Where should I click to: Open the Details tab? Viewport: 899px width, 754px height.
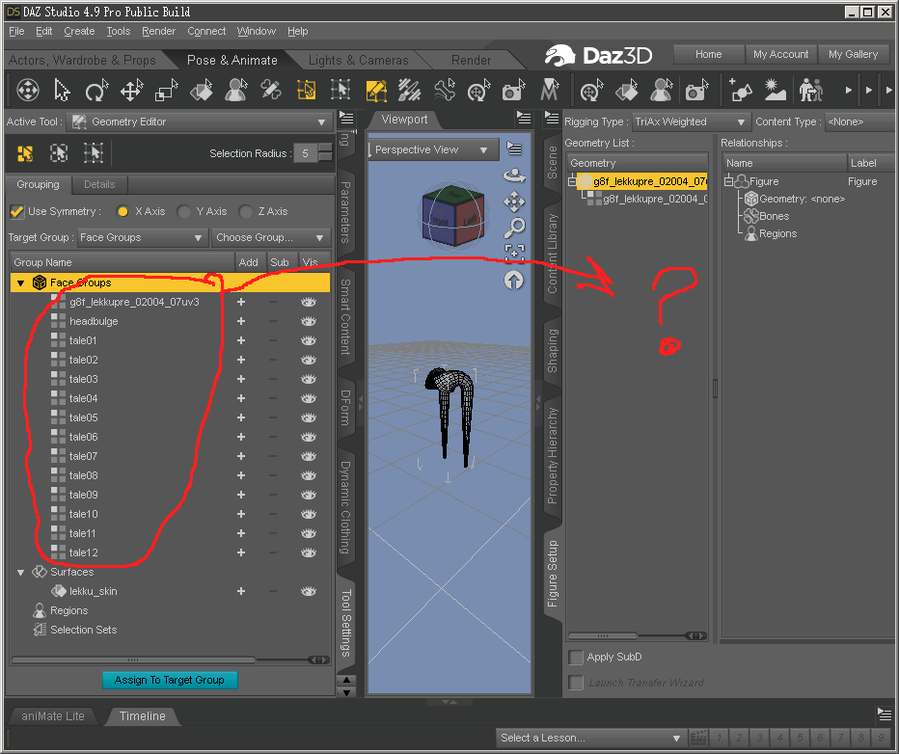click(99, 184)
